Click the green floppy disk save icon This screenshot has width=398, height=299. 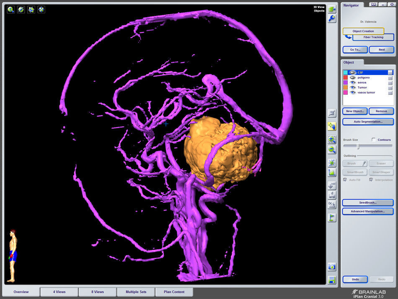tap(332, 280)
